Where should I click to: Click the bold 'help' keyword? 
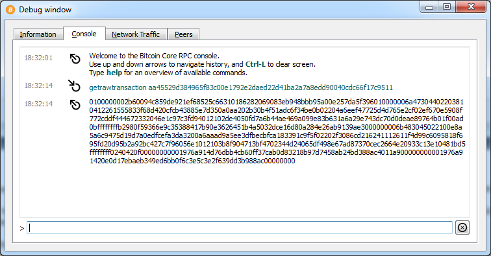click(114, 73)
